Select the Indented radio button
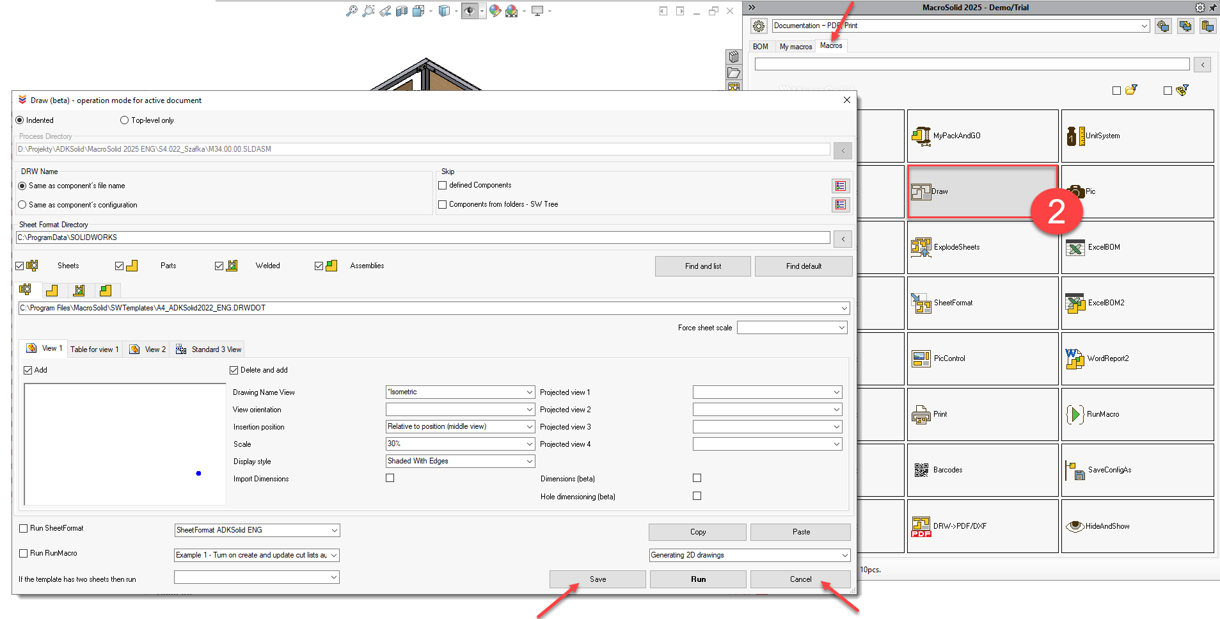This screenshot has width=1220, height=619. pyautogui.click(x=20, y=120)
